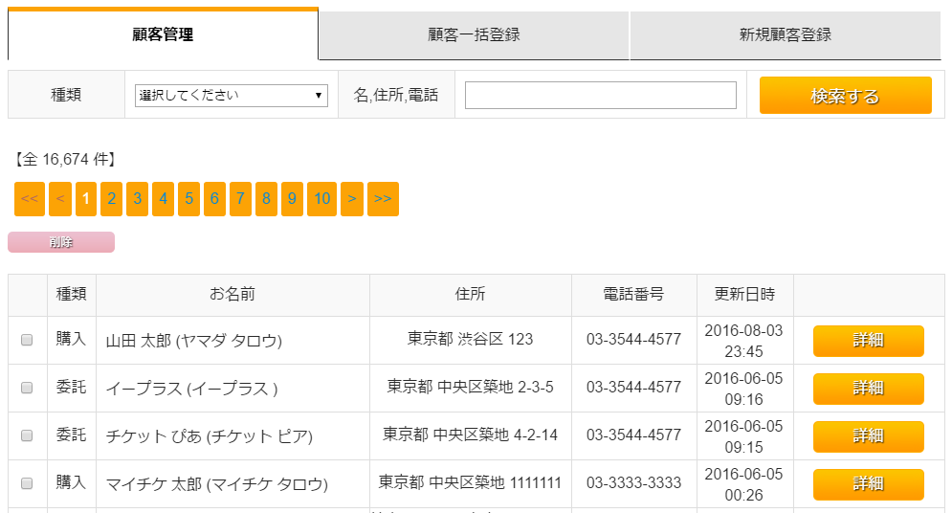Expand the 種類 dropdown selector
The height and width of the screenshot is (513, 952).
coord(231,96)
